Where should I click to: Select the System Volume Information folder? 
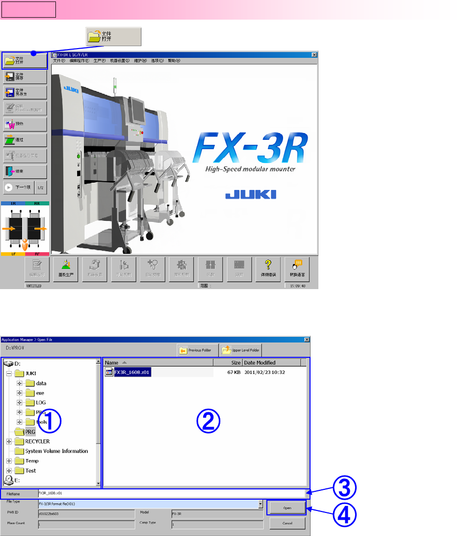pyautogui.click(x=52, y=451)
